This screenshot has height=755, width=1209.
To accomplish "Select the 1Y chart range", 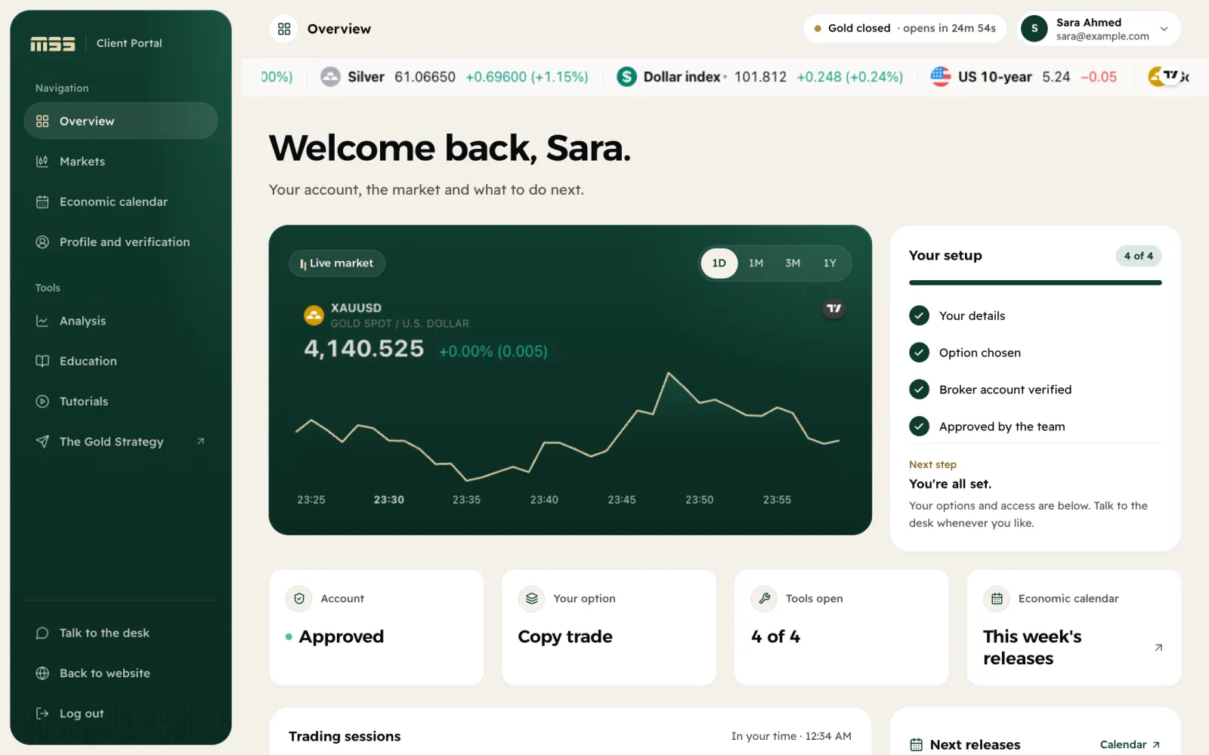I will [830, 263].
